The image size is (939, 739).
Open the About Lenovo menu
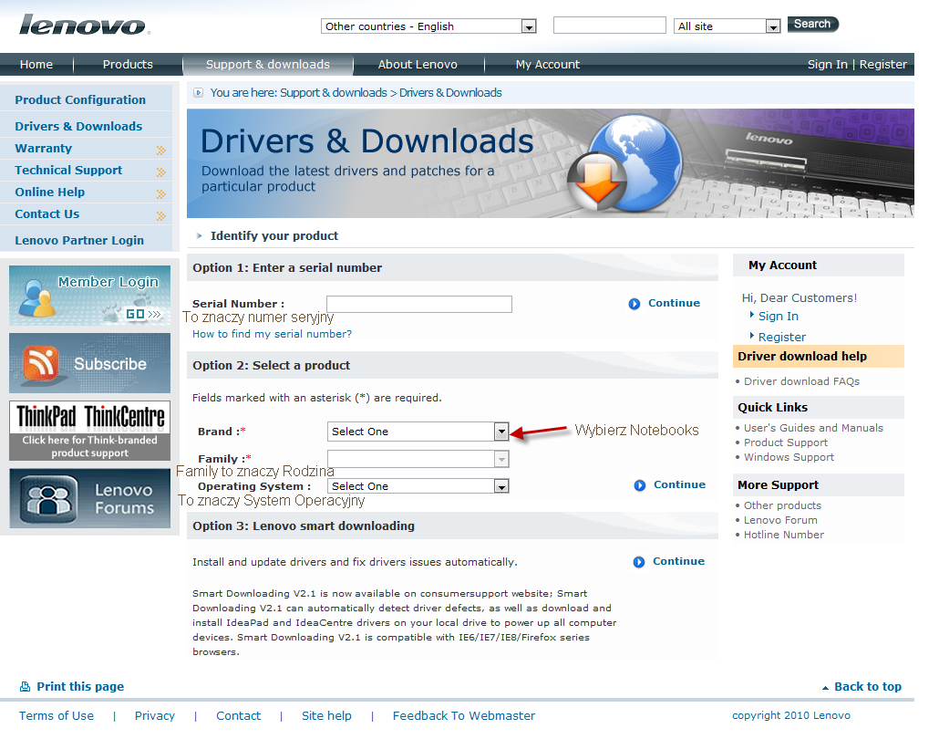click(x=418, y=64)
